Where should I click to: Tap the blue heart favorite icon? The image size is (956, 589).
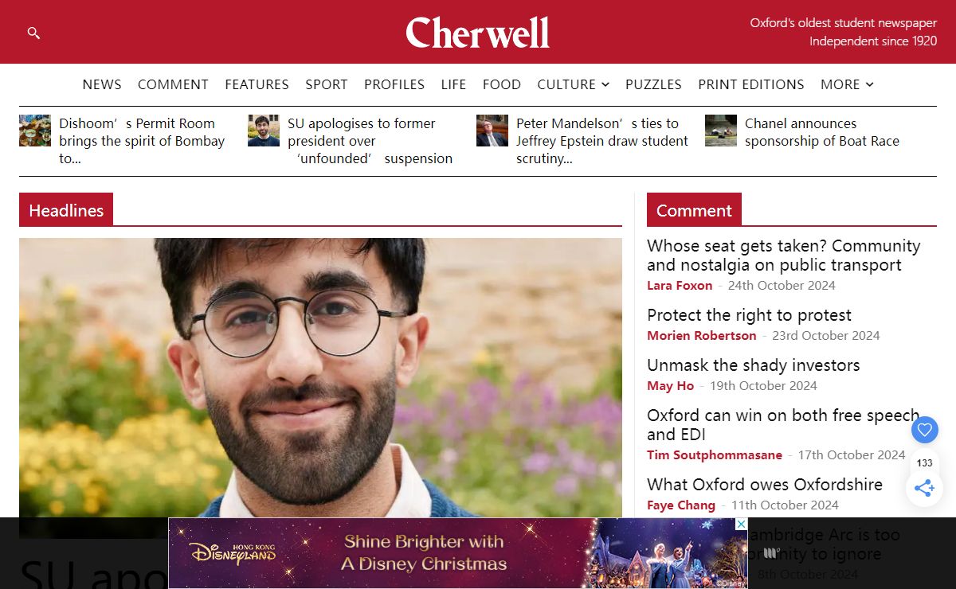coord(924,431)
